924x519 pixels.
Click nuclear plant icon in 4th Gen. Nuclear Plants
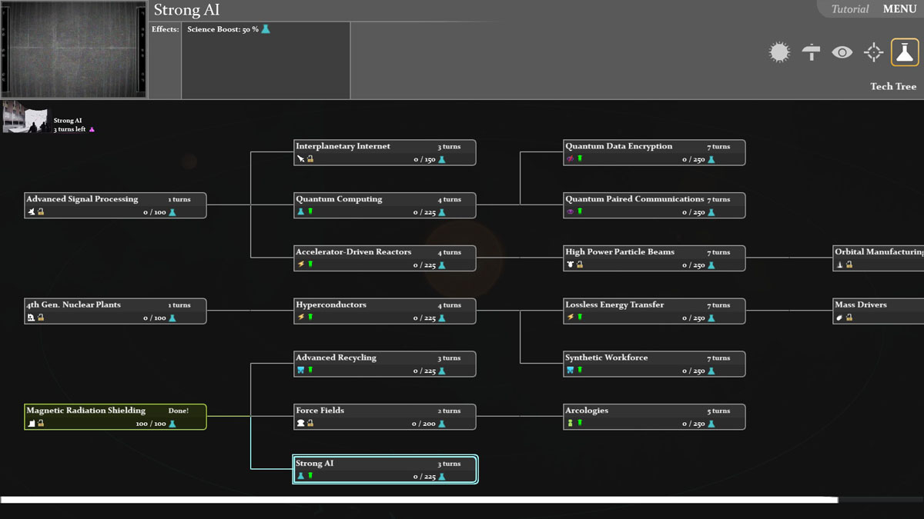click(32, 318)
